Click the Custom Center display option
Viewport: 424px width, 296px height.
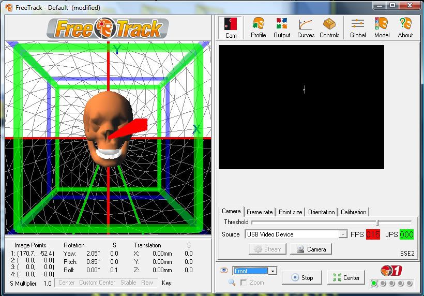pos(97,283)
